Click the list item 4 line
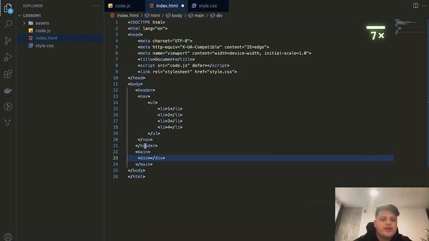429x241 pixels. [170, 127]
